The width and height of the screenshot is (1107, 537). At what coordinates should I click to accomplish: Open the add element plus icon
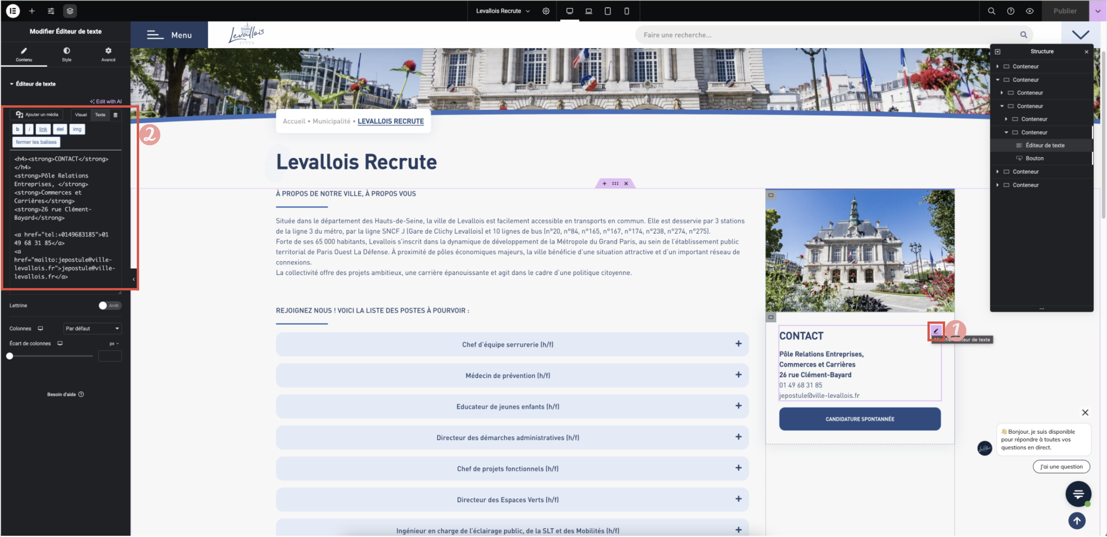pyautogui.click(x=32, y=11)
